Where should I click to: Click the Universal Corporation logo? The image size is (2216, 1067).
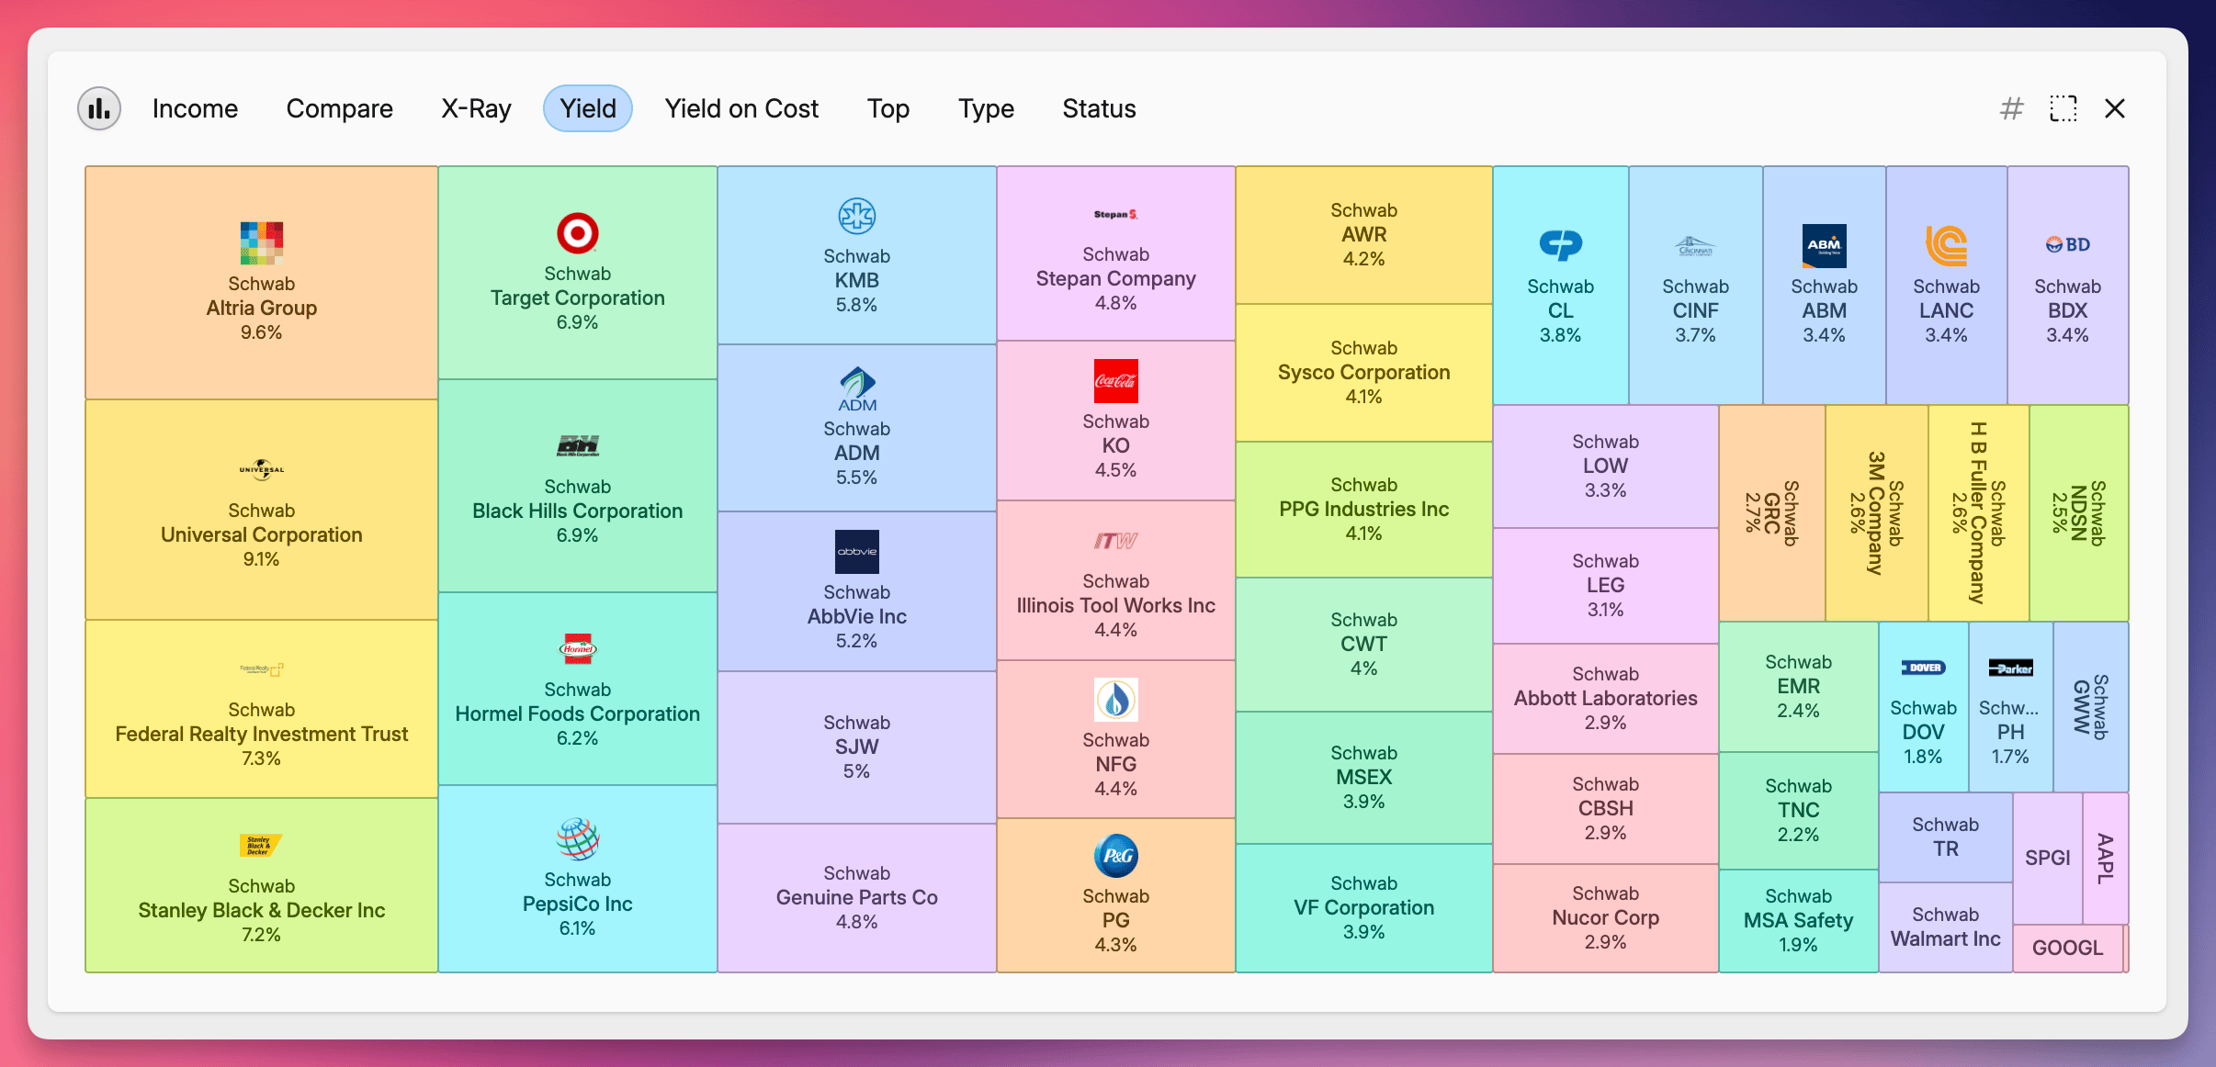pos(262,470)
